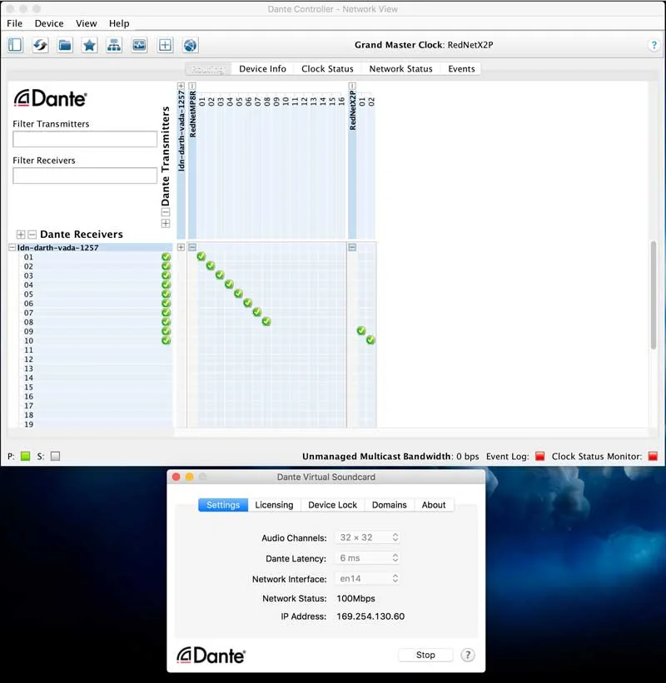Click the receiver channel 05 status checkmark
Image resolution: width=666 pixels, height=683 pixels.
[x=166, y=294]
